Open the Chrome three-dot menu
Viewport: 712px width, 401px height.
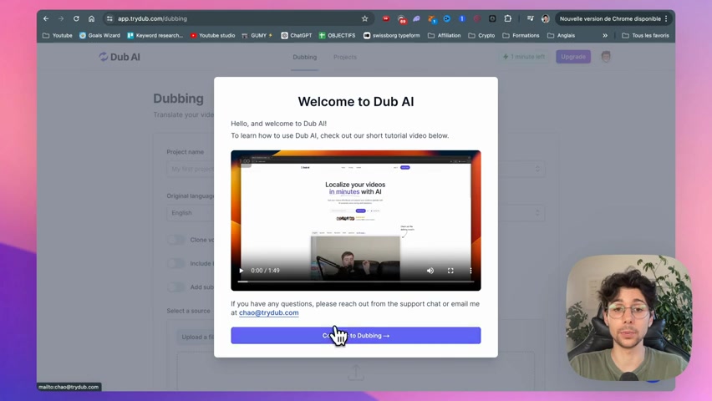666,18
